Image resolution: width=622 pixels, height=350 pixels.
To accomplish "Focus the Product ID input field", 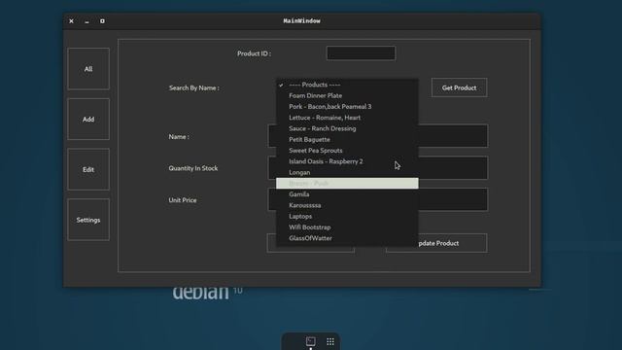I will coord(361,53).
